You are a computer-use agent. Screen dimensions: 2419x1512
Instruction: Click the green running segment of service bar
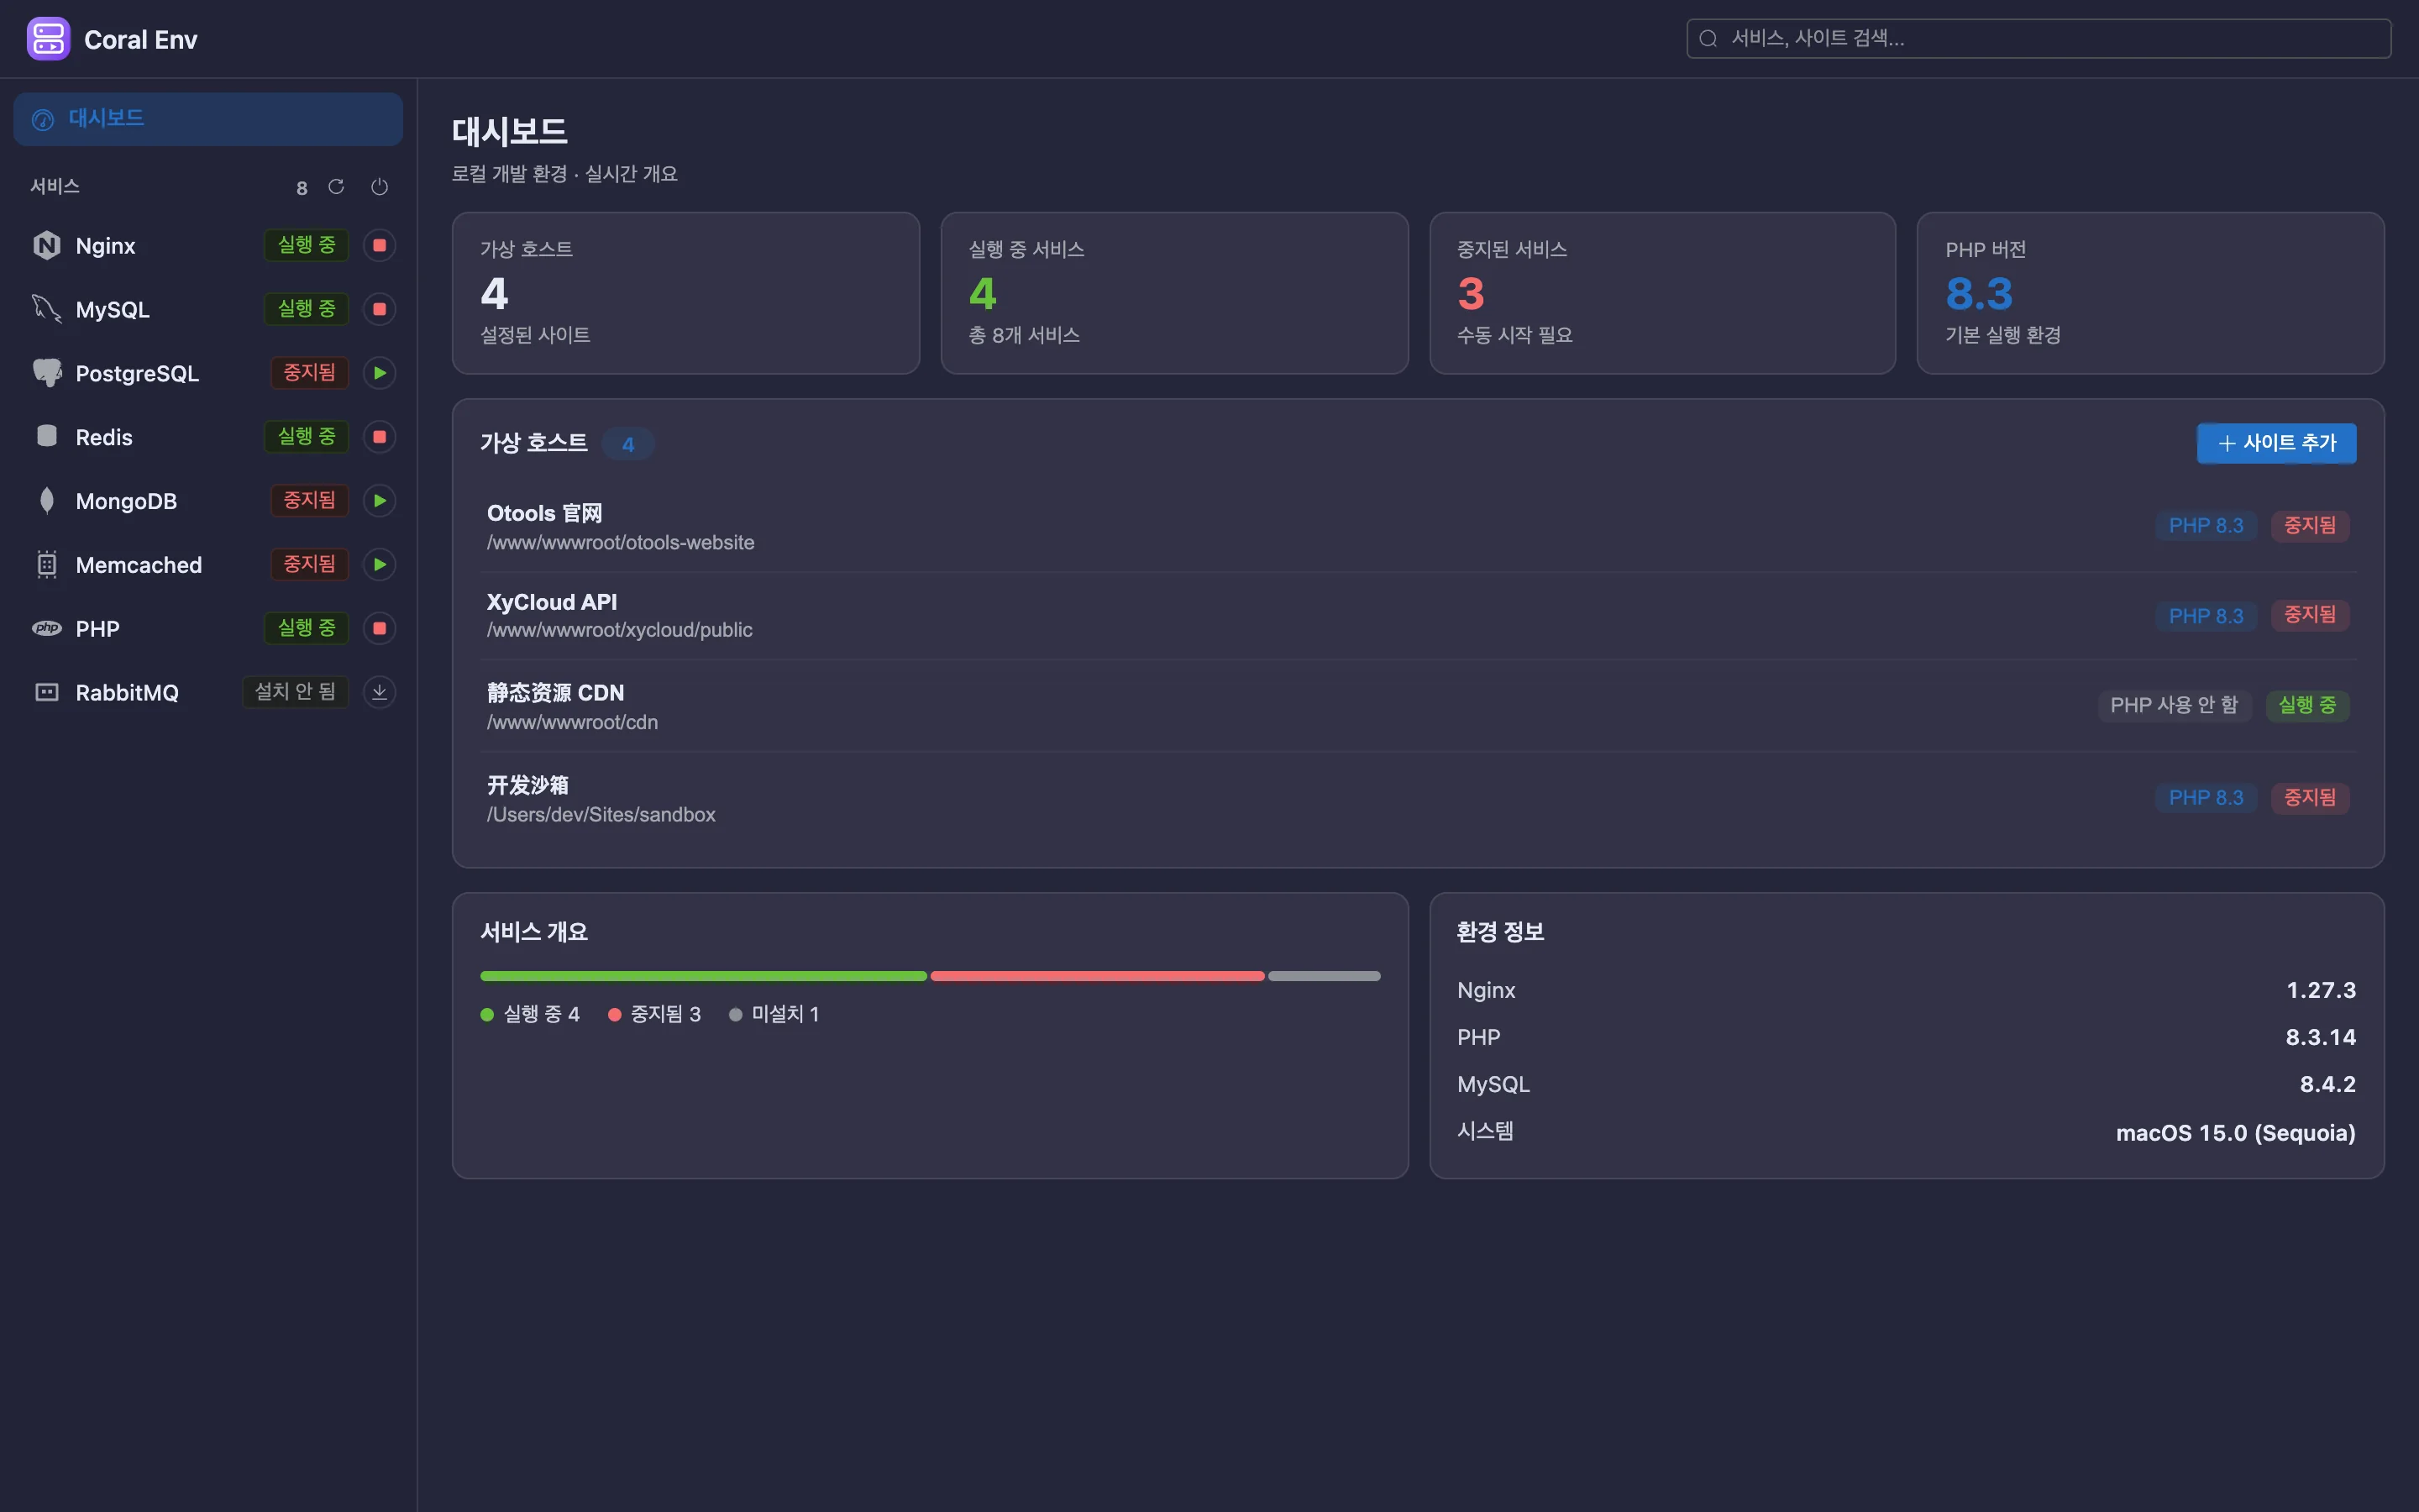coord(704,976)
